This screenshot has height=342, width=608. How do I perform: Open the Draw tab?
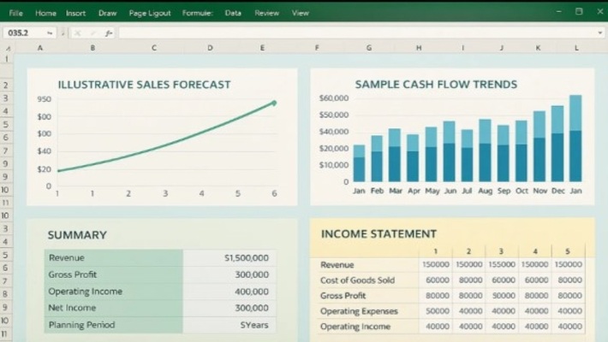(107, 13)
